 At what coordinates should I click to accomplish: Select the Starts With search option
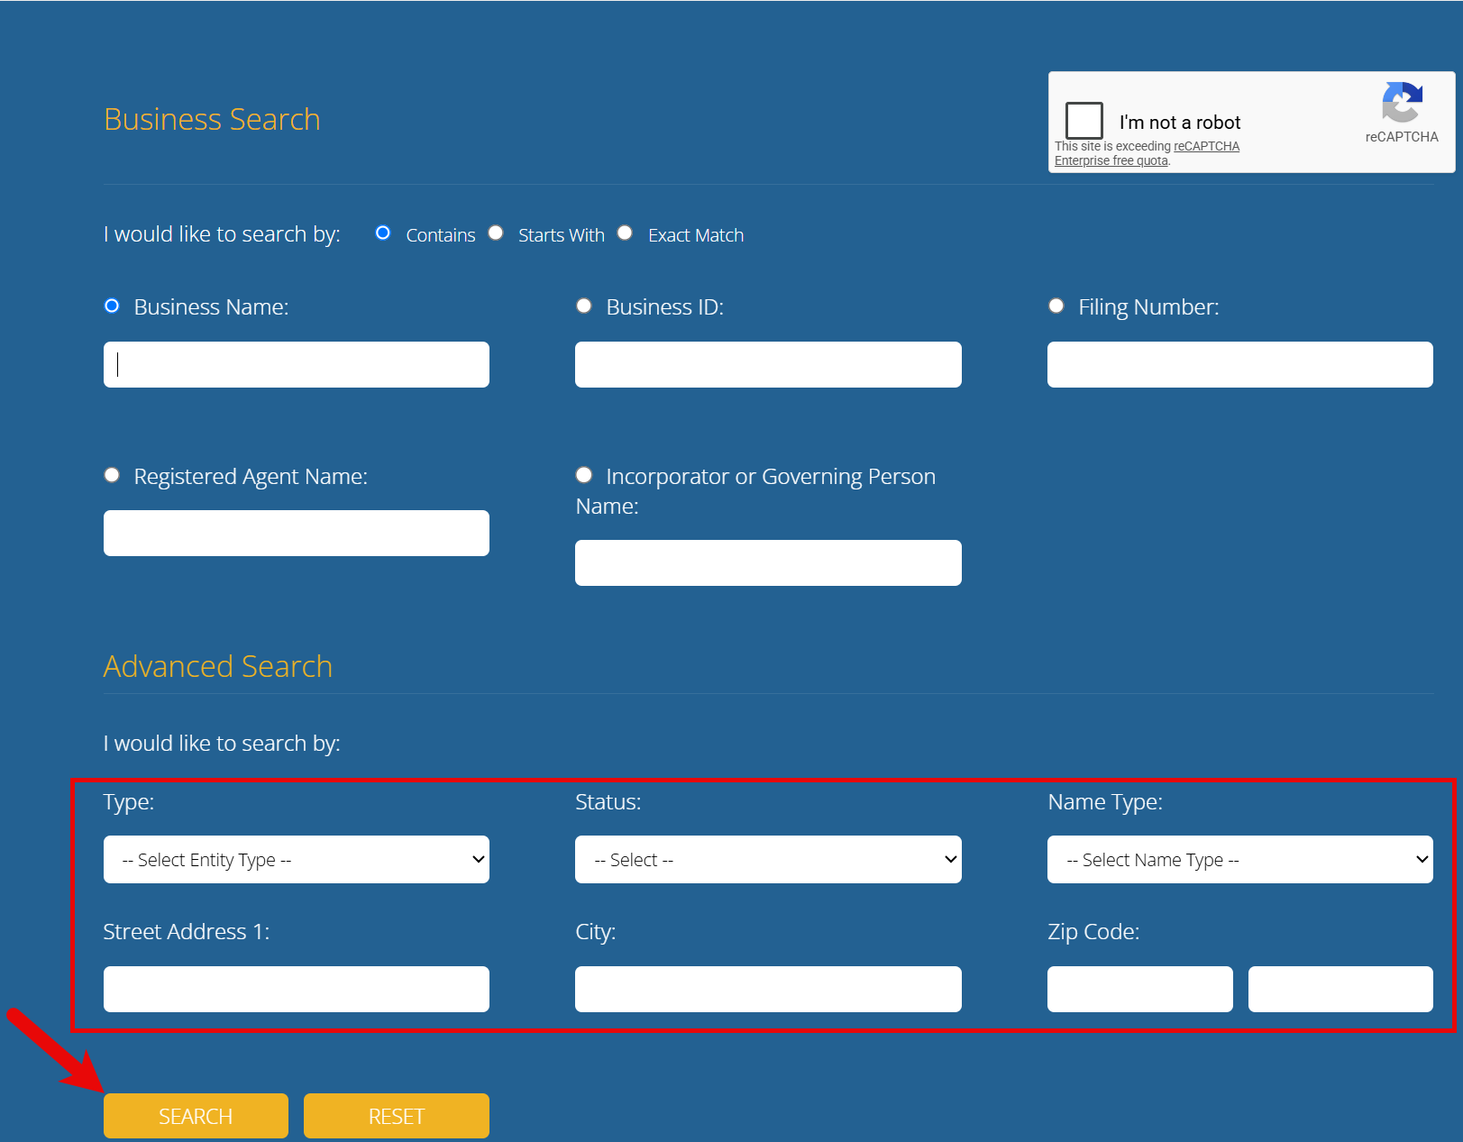tap(496, 233)
